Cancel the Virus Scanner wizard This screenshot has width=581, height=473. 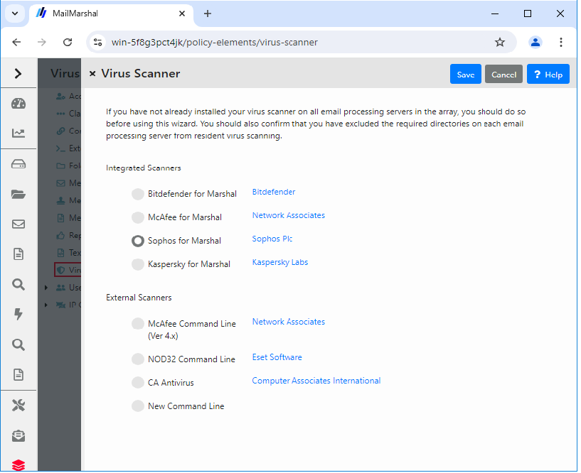coord(504,75)
